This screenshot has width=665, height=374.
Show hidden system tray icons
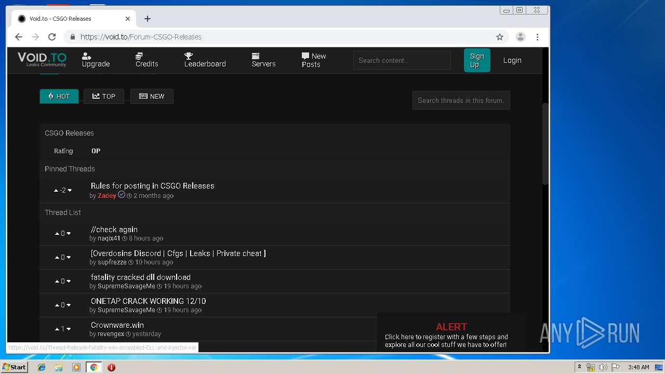click(579, 367)
